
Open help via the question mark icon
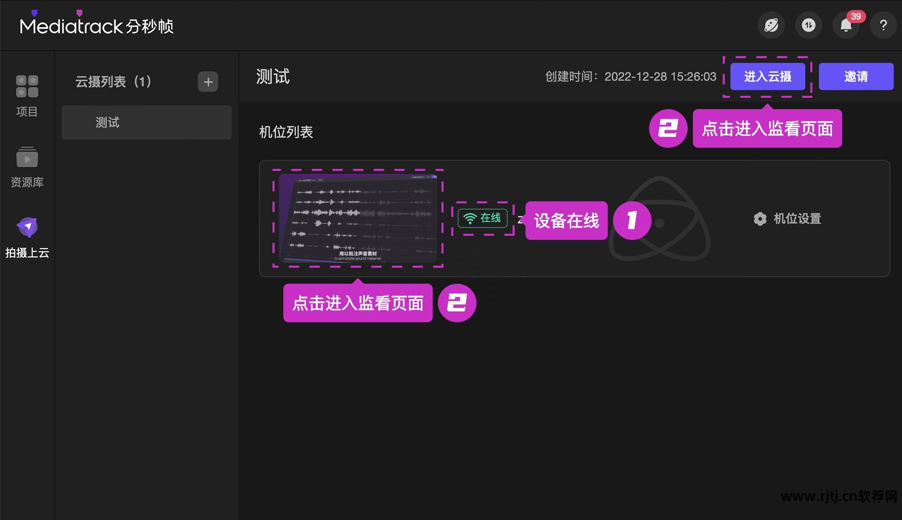tap(883, 25)
